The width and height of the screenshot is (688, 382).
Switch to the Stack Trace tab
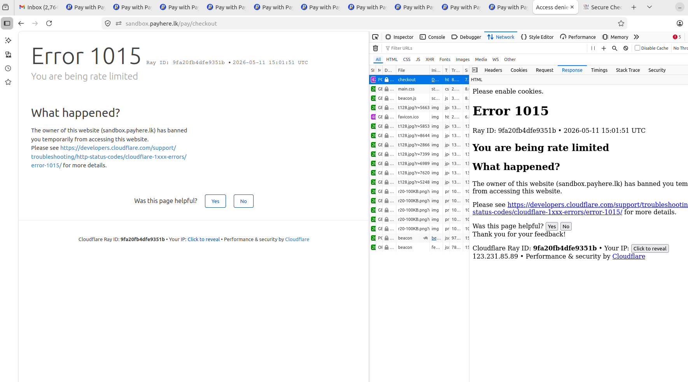tap(628, 70)
